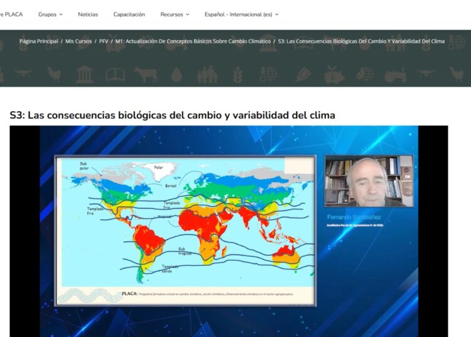Click Fernando Santibañez's webcam thumbnail

click(x=369, y=181)
